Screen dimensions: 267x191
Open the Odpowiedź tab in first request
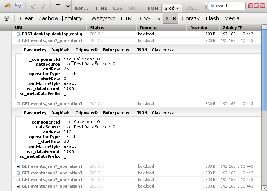[x=86, y=50]
